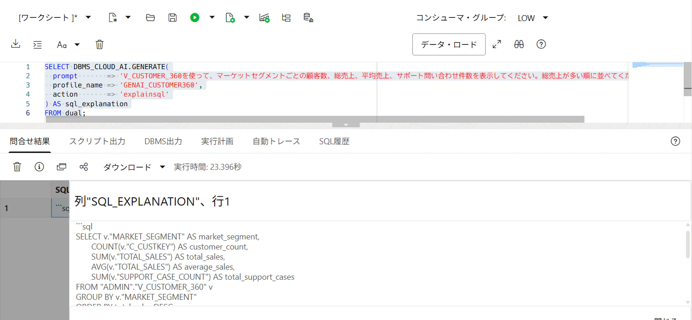Switch to the 問合せ結果 tab
The height and width of the screenshot is (320, 692).
pyautogui.click(x=30, y=141)
